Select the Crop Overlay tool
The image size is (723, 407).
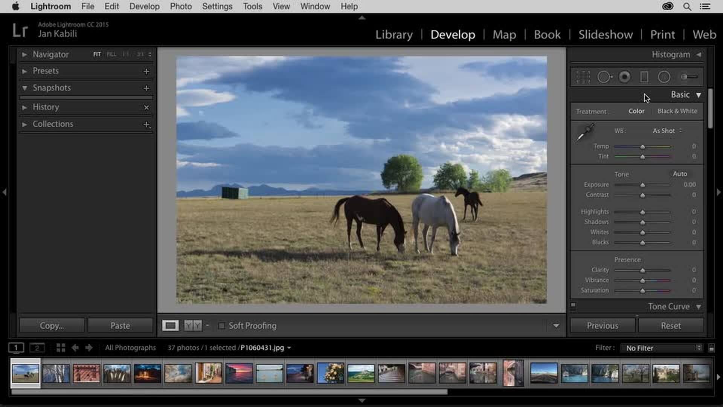coord(583,77)
